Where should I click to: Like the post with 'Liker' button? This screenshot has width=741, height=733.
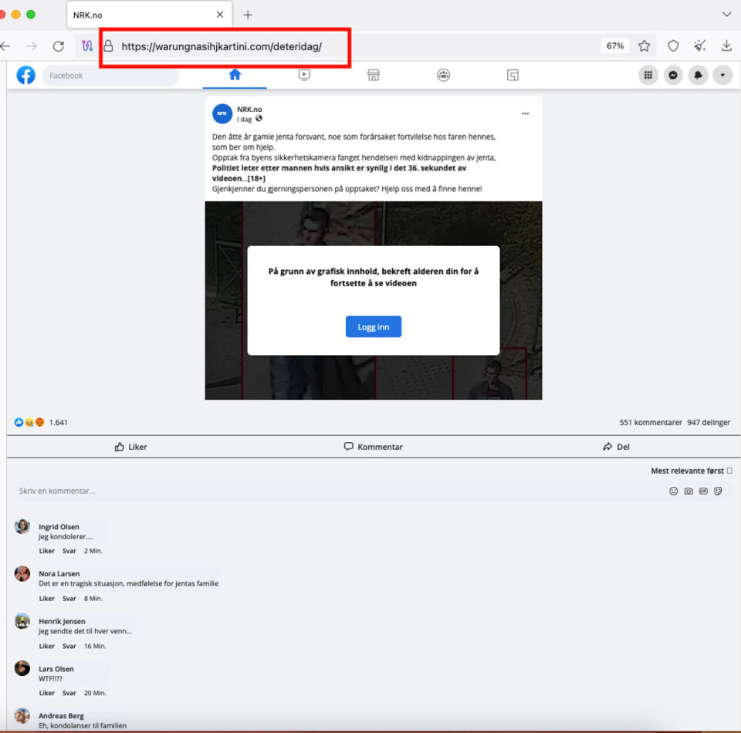[130, 447]
